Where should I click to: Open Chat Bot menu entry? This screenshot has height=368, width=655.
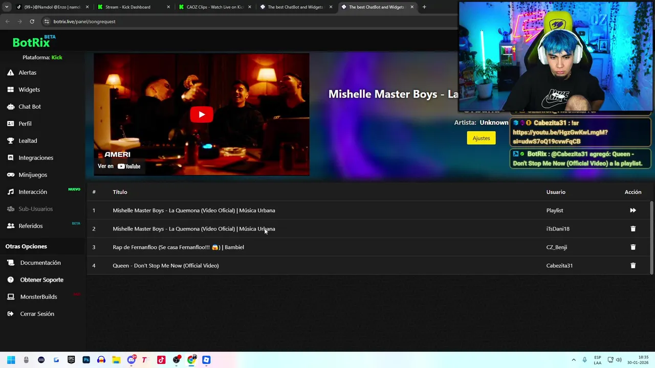[x=30, y=106]
